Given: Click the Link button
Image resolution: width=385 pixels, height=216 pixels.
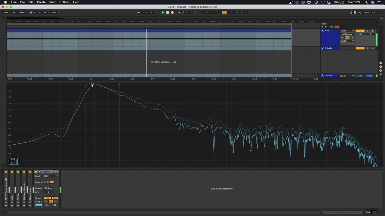Looking at the screenshot, I should pos(6,13).
